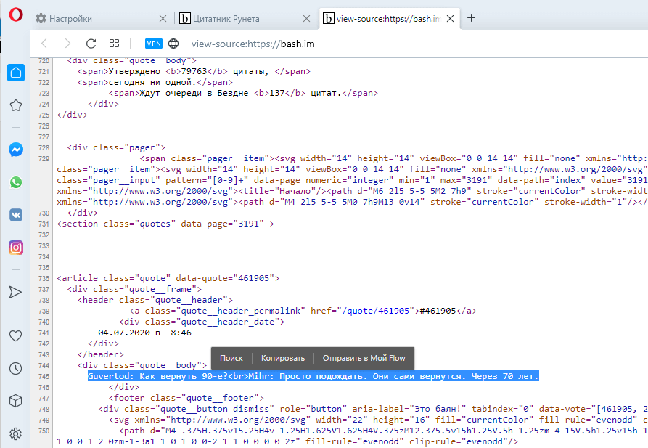Open Instagram sidebar panel
Image resolution: width=648 pixels, height=448 pixels.
(x=15, y=248)
